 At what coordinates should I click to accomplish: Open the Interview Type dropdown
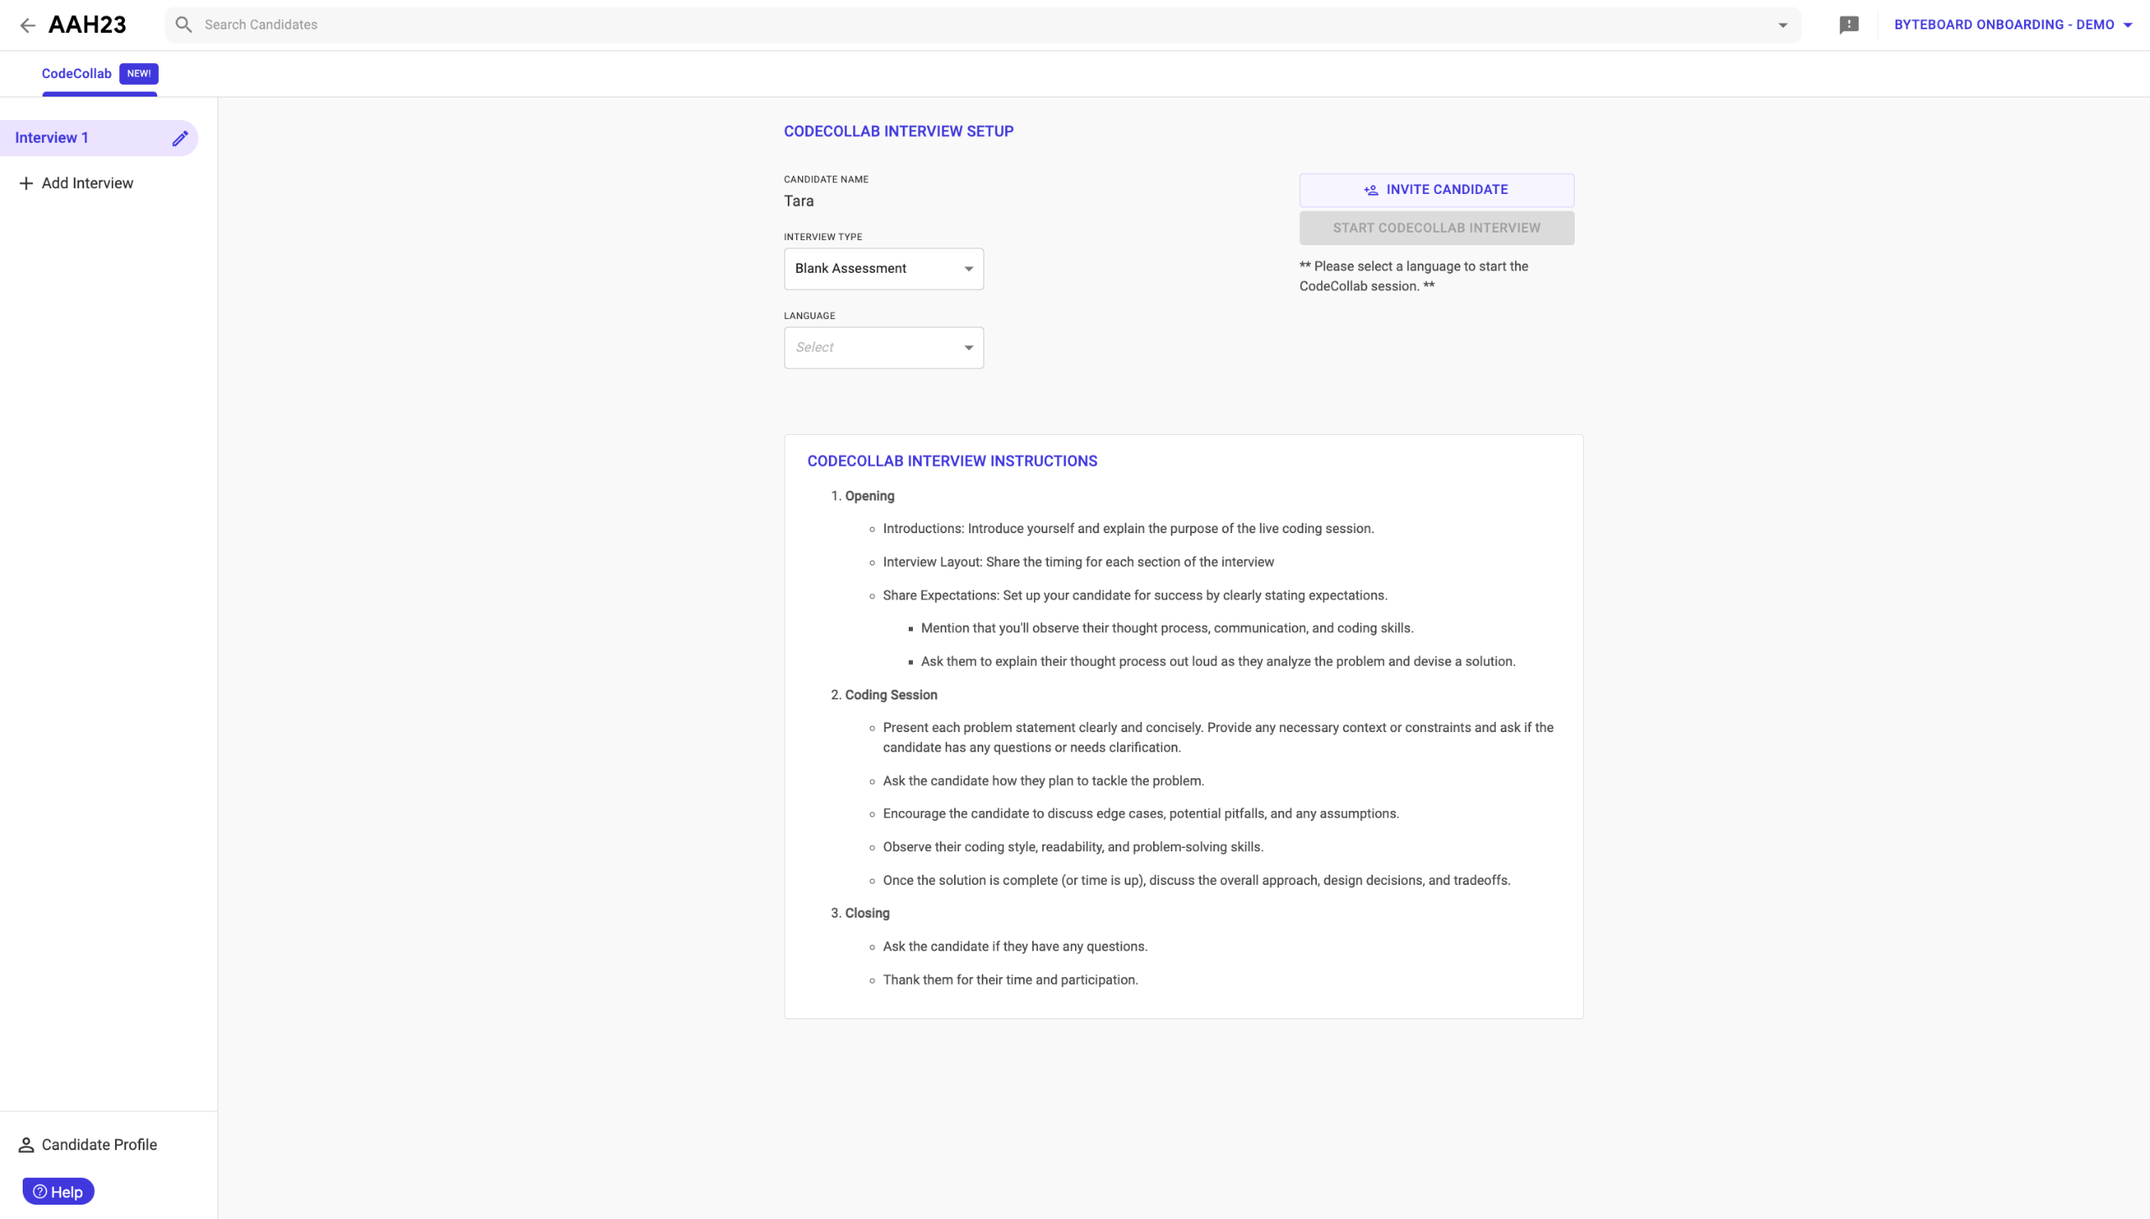coord(884,269)
